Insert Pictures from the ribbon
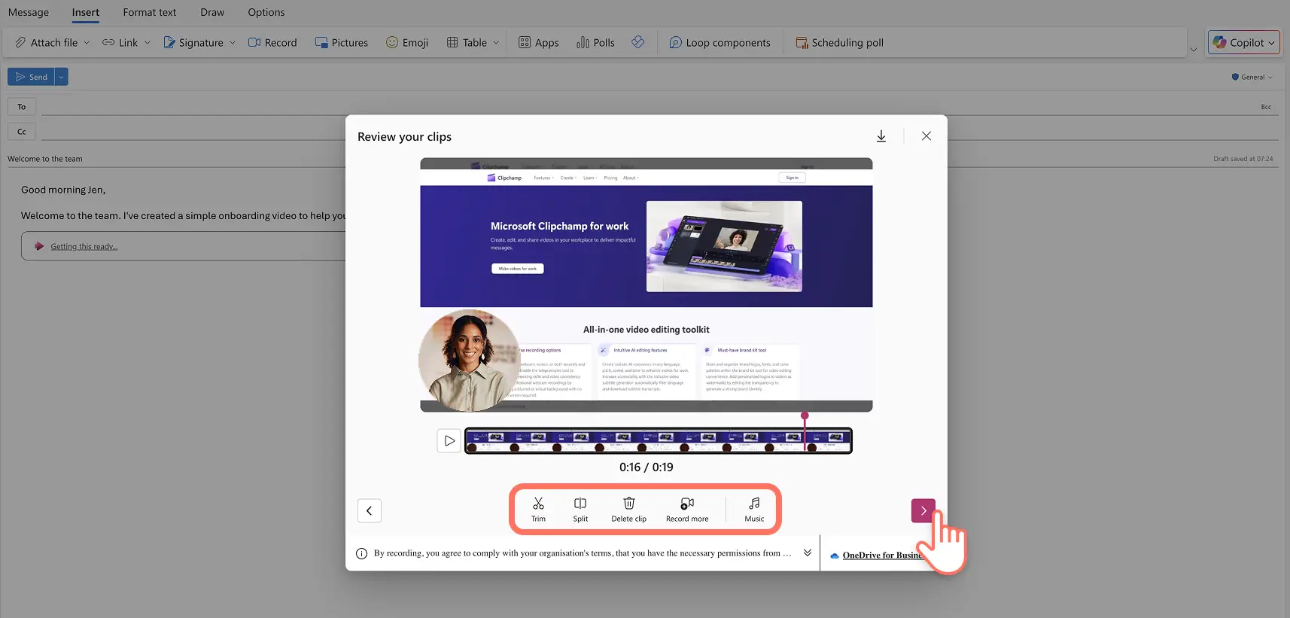This screenshot has height=618, width=1290. (x=342, y=43)
